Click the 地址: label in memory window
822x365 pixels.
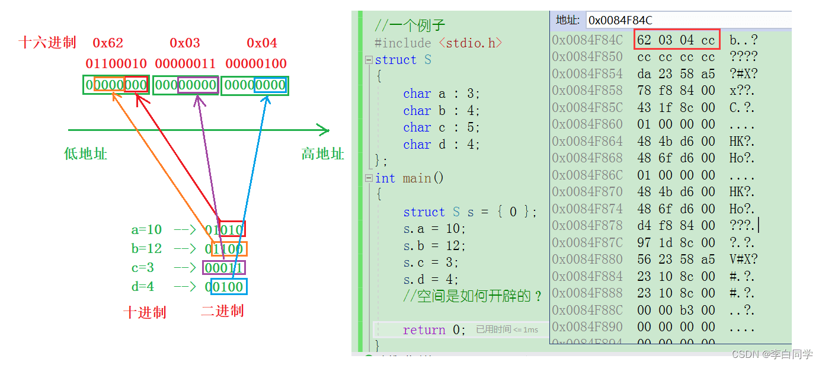point(568,20)
